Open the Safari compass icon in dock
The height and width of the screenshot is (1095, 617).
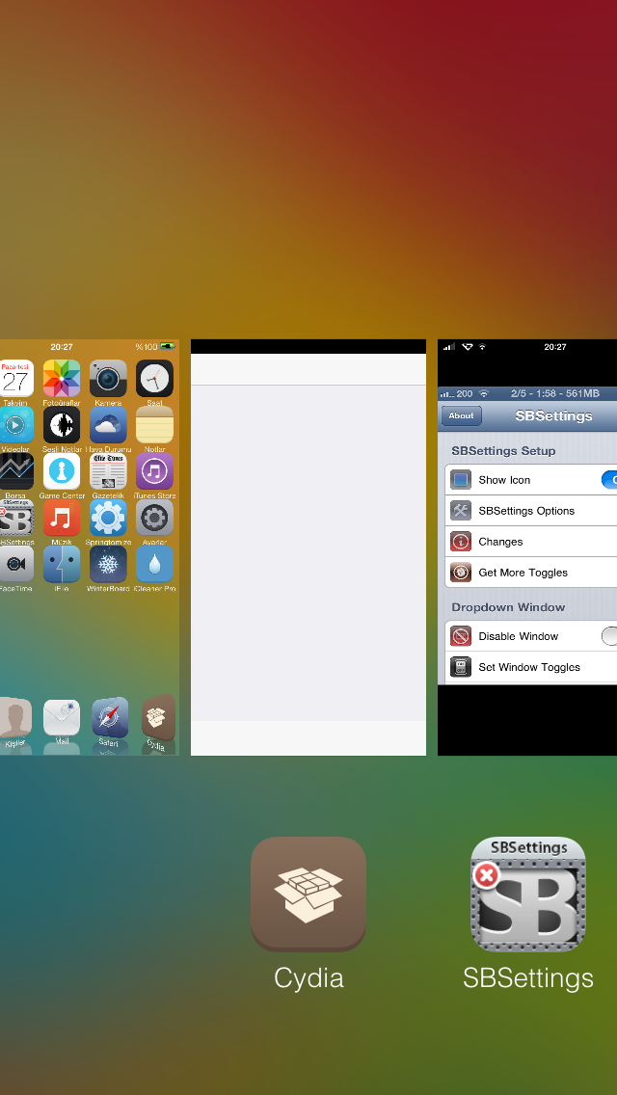point(110,717)
